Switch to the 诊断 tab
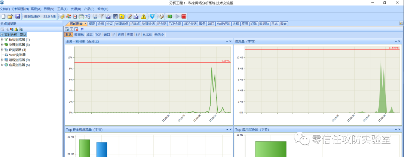Image resolution: width=404 pixels, height=157 pixels. pyautogui.click(x=101, y=23)
